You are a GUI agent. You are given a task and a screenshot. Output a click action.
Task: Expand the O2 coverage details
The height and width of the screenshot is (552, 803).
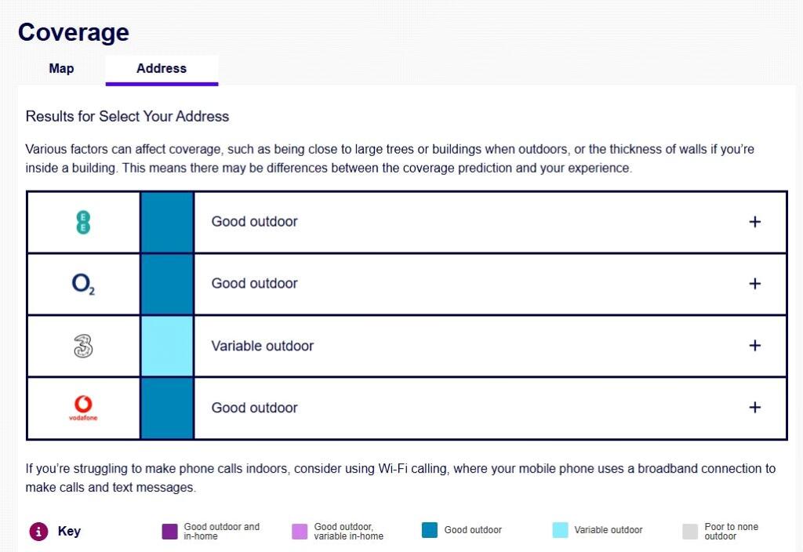pyautogui.click(x=754, y=284)
